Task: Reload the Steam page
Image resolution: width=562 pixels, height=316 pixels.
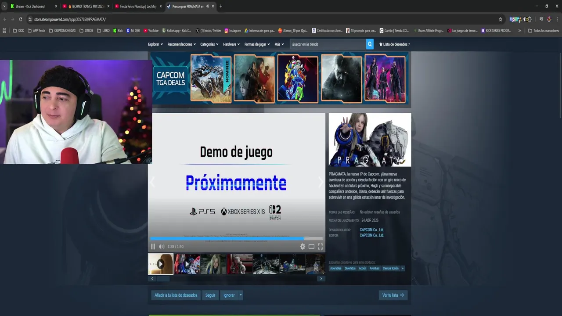Action: [x=20, y=19]
